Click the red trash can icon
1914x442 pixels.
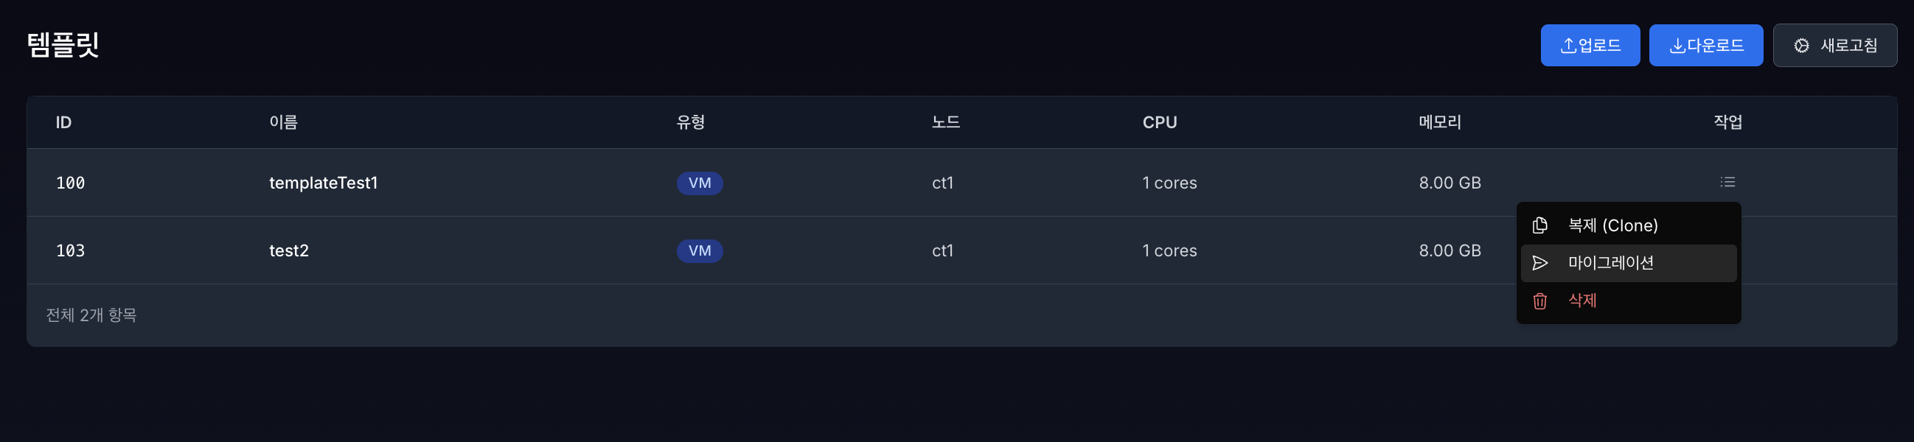(x=1539, y=301)
